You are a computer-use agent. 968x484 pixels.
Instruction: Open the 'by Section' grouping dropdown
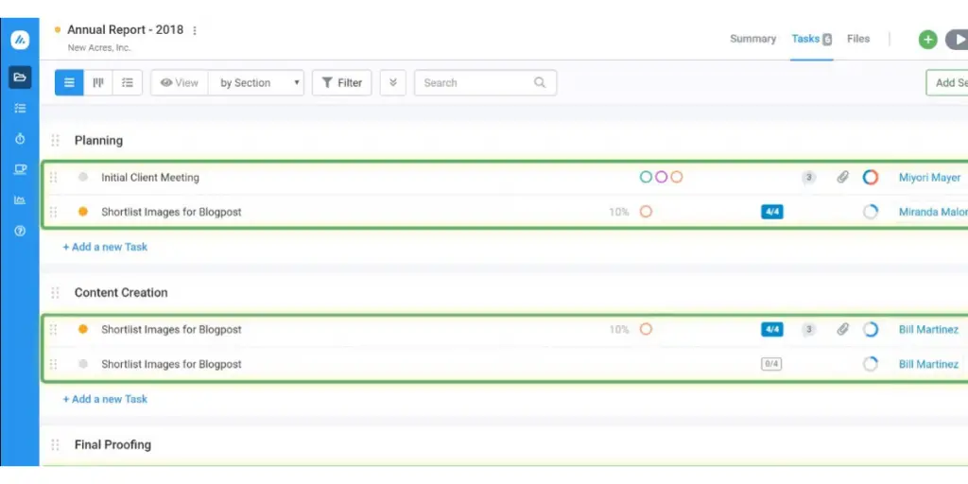point(256,83)
